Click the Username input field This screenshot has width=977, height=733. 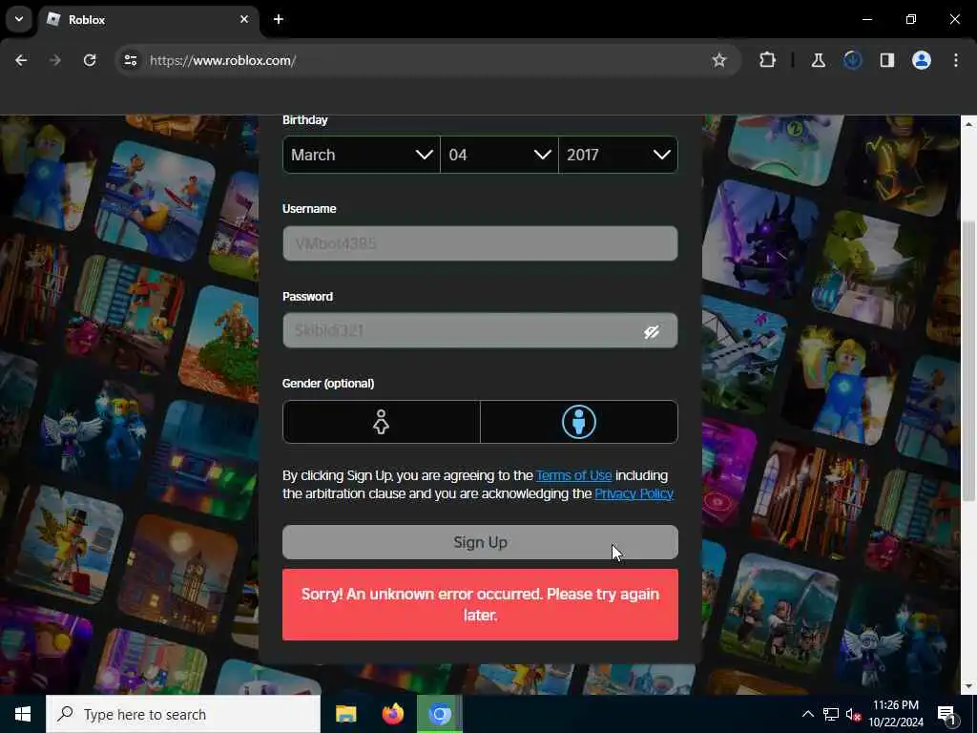pos(480,243)
